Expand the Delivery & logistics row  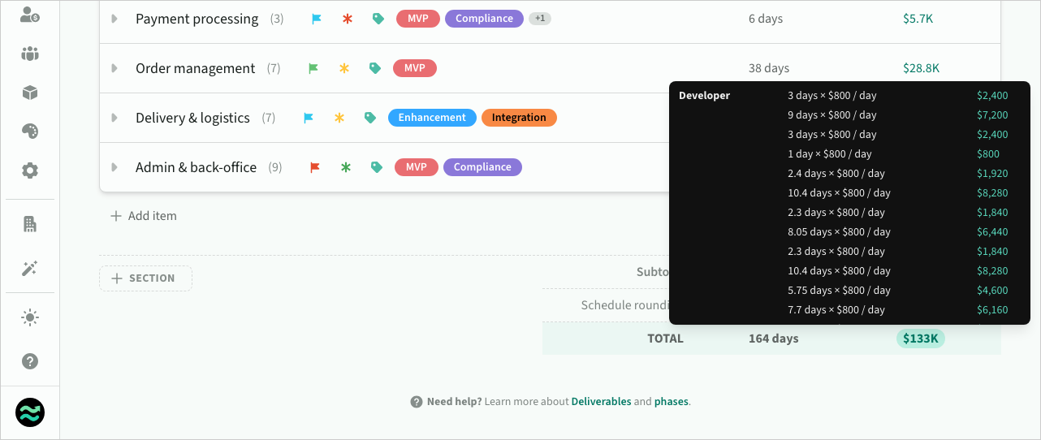pyautogui.click(x=114, y=118)
